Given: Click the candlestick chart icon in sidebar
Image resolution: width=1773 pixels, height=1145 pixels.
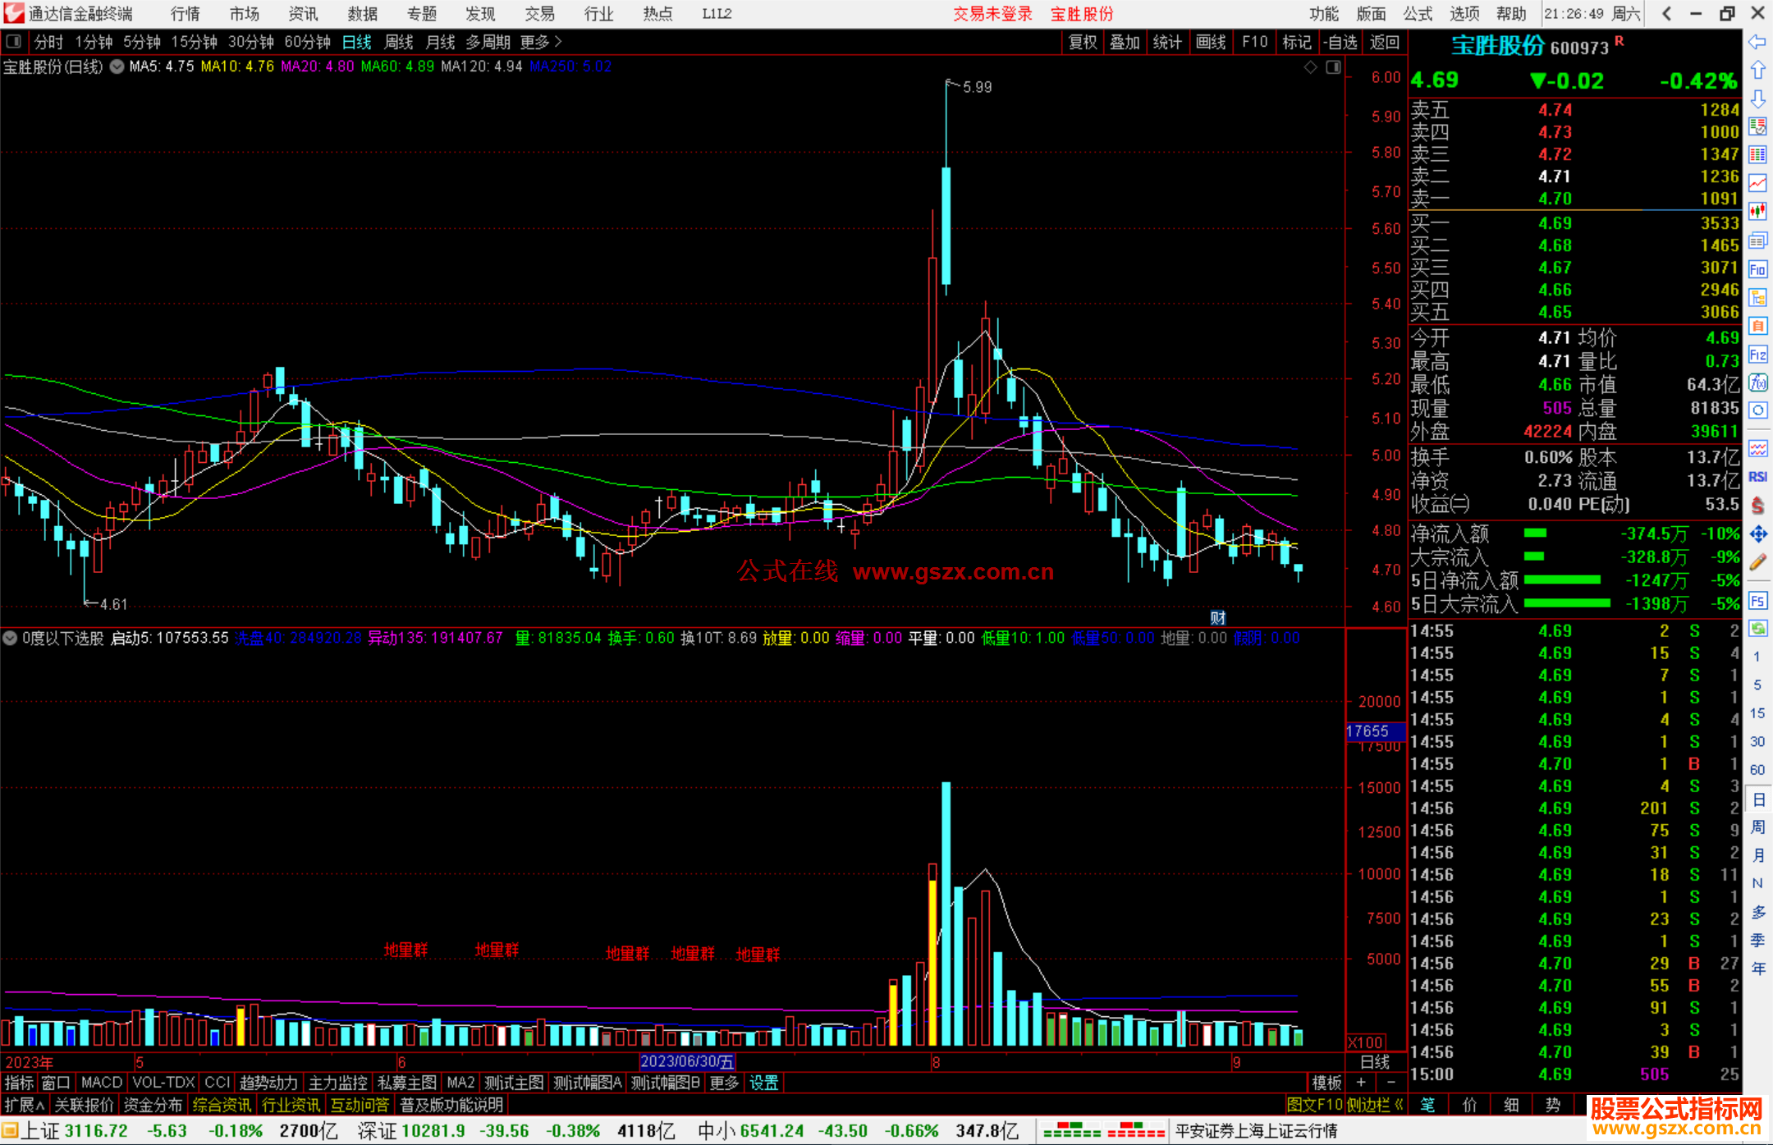Looking at the screenshot, I should click(1757, 212).
